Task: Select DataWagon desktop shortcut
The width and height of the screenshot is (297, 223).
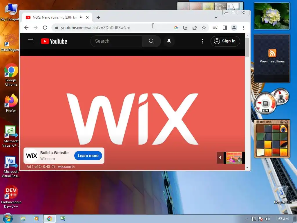Action: pyautogui.click(x=10, y=42)
